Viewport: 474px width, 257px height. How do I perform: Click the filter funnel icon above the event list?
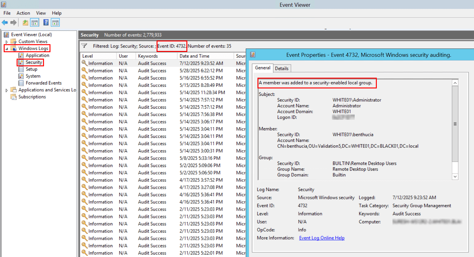[x=84, y=45]
